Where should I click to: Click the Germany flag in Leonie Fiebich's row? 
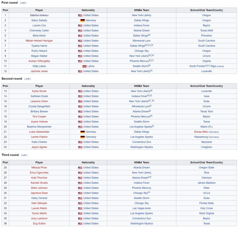point(83,137)
